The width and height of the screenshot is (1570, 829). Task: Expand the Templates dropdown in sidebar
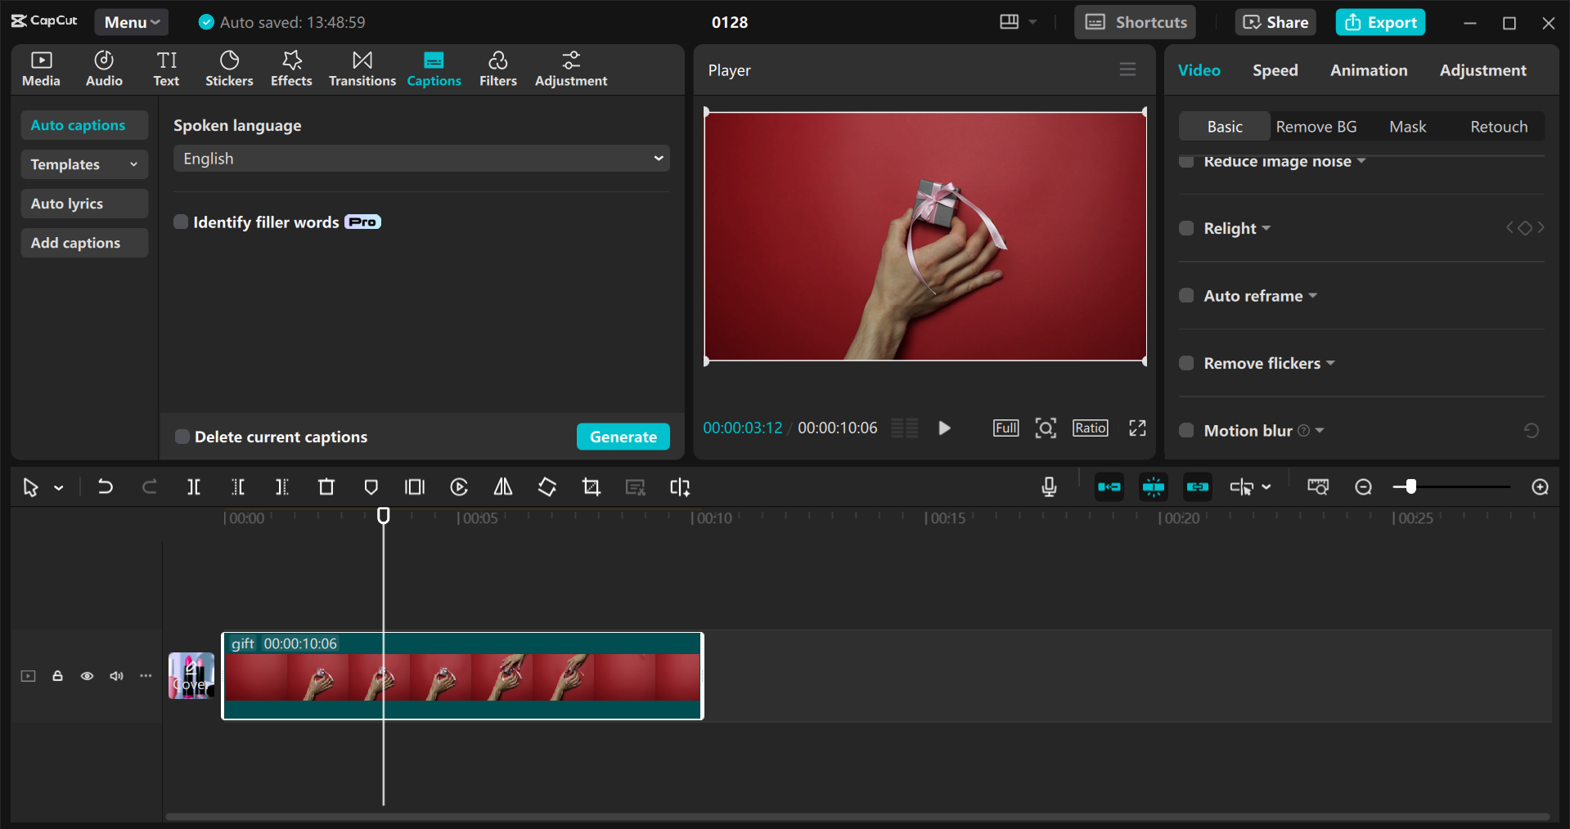pos(83,164)
